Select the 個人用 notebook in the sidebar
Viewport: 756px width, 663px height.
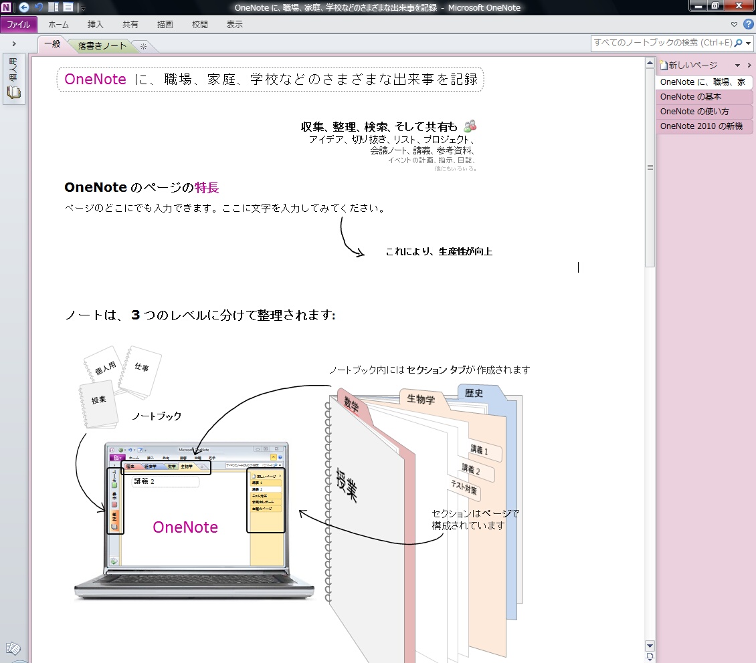[13, 80]
